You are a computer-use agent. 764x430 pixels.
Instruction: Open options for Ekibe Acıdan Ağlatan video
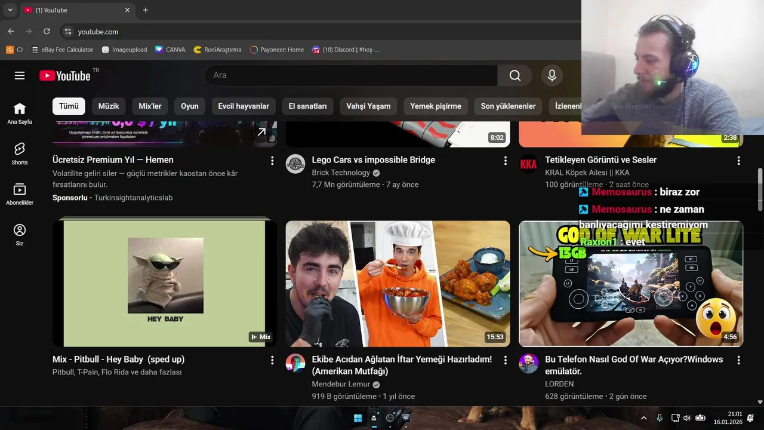(506, 360)
